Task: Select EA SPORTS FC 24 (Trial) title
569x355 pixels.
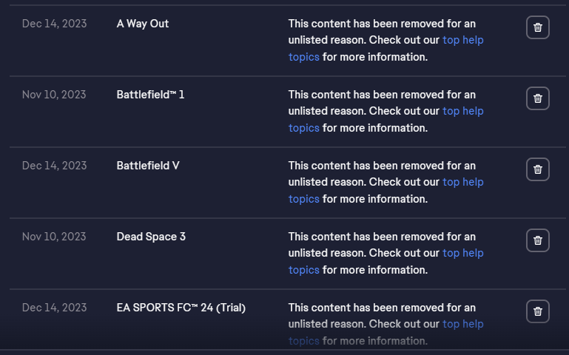Action: point(181,308)
